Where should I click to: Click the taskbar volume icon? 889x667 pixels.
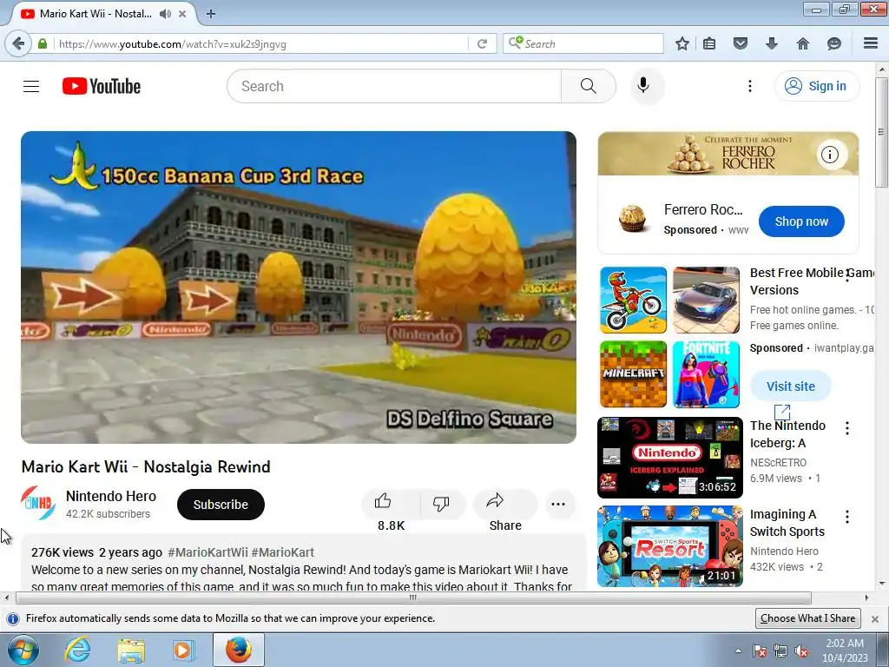tap(801, 651)
